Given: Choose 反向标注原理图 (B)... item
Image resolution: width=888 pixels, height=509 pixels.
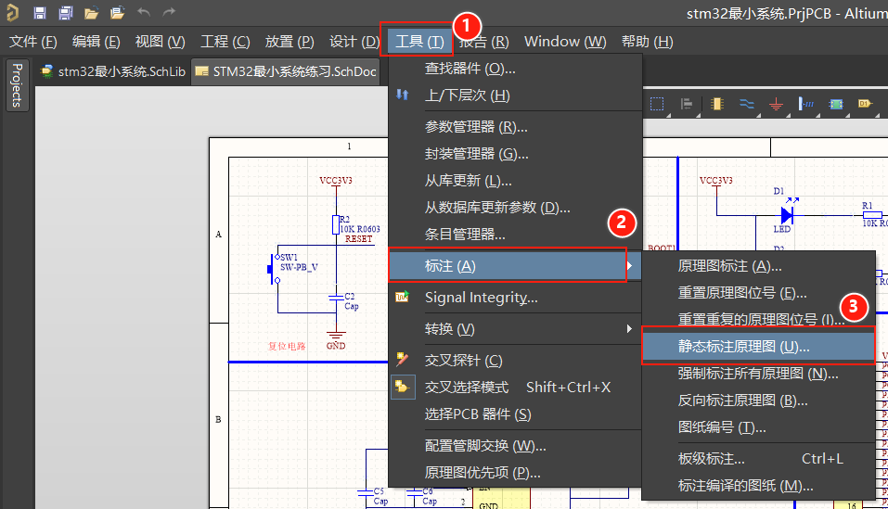Looking at the screenshot, I should 759,401.
